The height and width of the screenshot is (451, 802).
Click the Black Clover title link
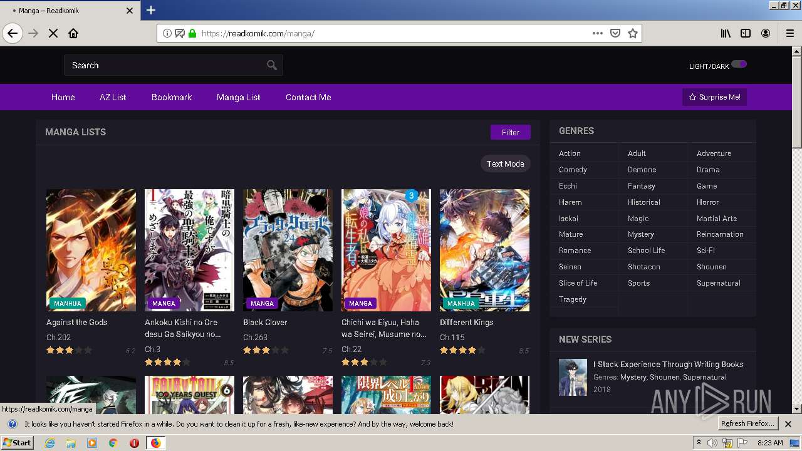coord(265,322)
